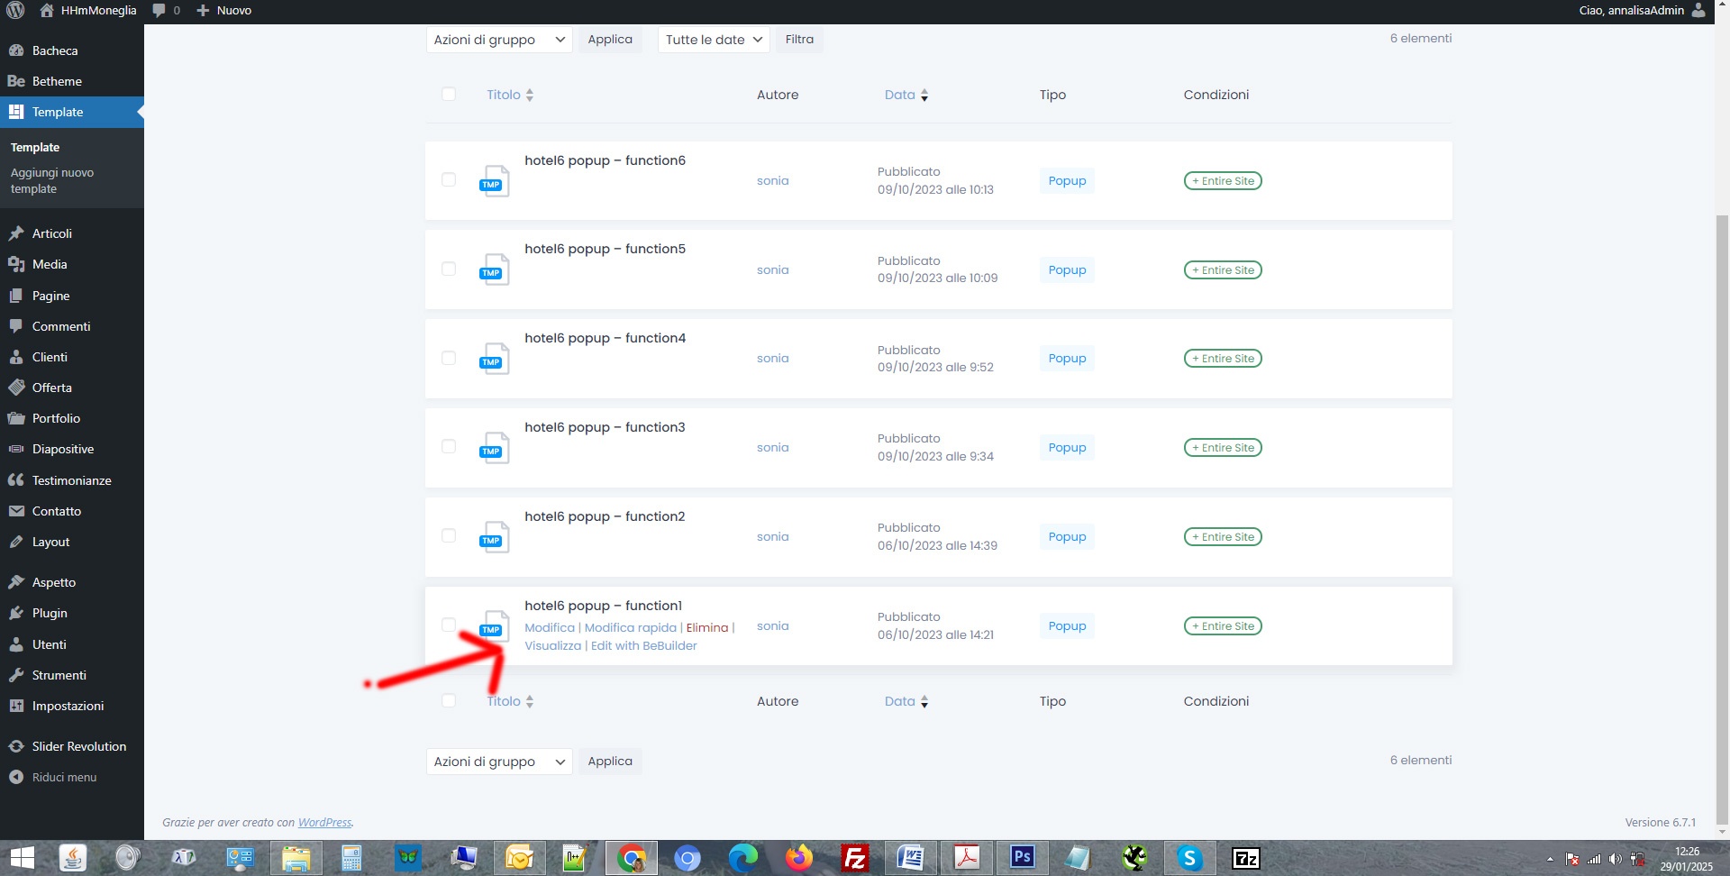Click the HHmMoneglia site home icon
This screenshot has width=1730, height=876.
47,10
